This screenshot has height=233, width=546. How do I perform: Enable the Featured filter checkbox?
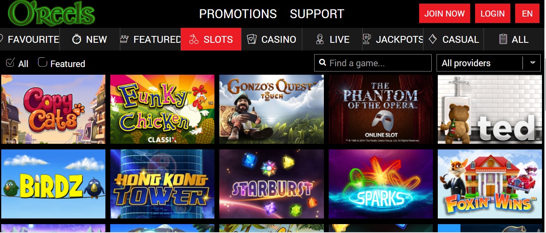point(43,62)
